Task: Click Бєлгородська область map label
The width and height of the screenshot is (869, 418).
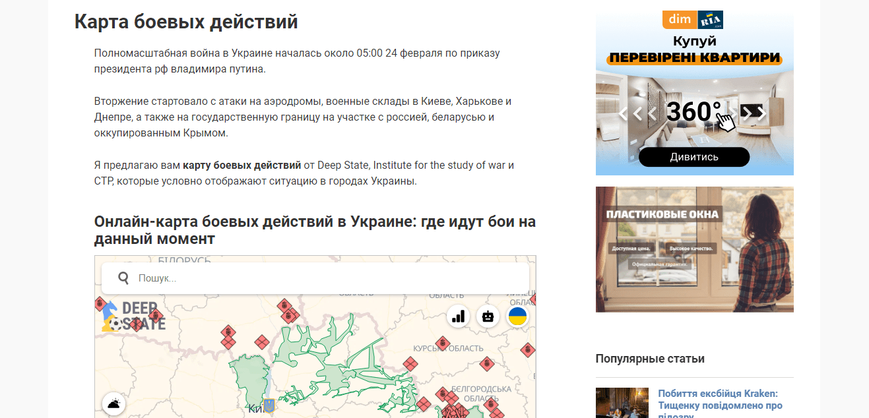Action: click(x=481, y=394)
